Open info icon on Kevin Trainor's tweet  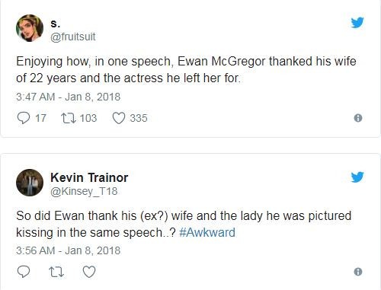point(358,272)
